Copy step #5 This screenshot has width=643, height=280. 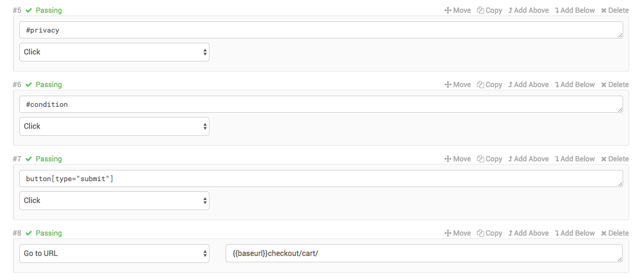(x=489, y=10)
